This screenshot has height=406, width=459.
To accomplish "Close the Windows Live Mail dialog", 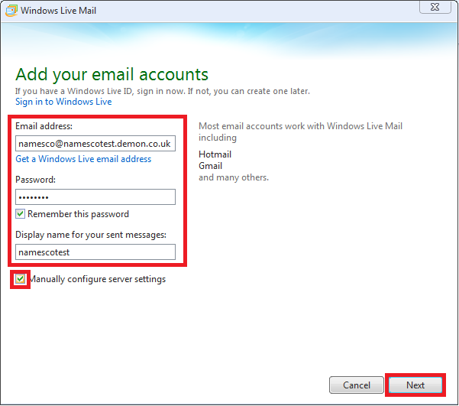I will (x=435, y=7).
